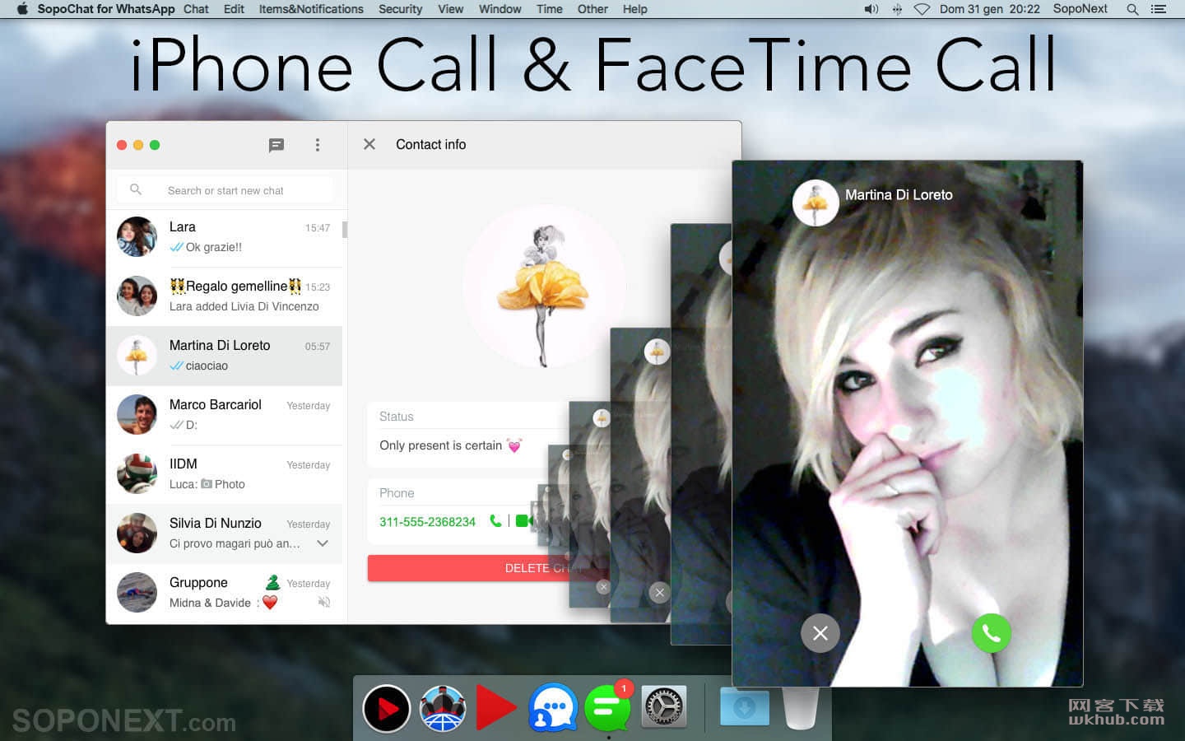Open the Notification Center list icon
1185x741 pixels.
coord(1159,9)
